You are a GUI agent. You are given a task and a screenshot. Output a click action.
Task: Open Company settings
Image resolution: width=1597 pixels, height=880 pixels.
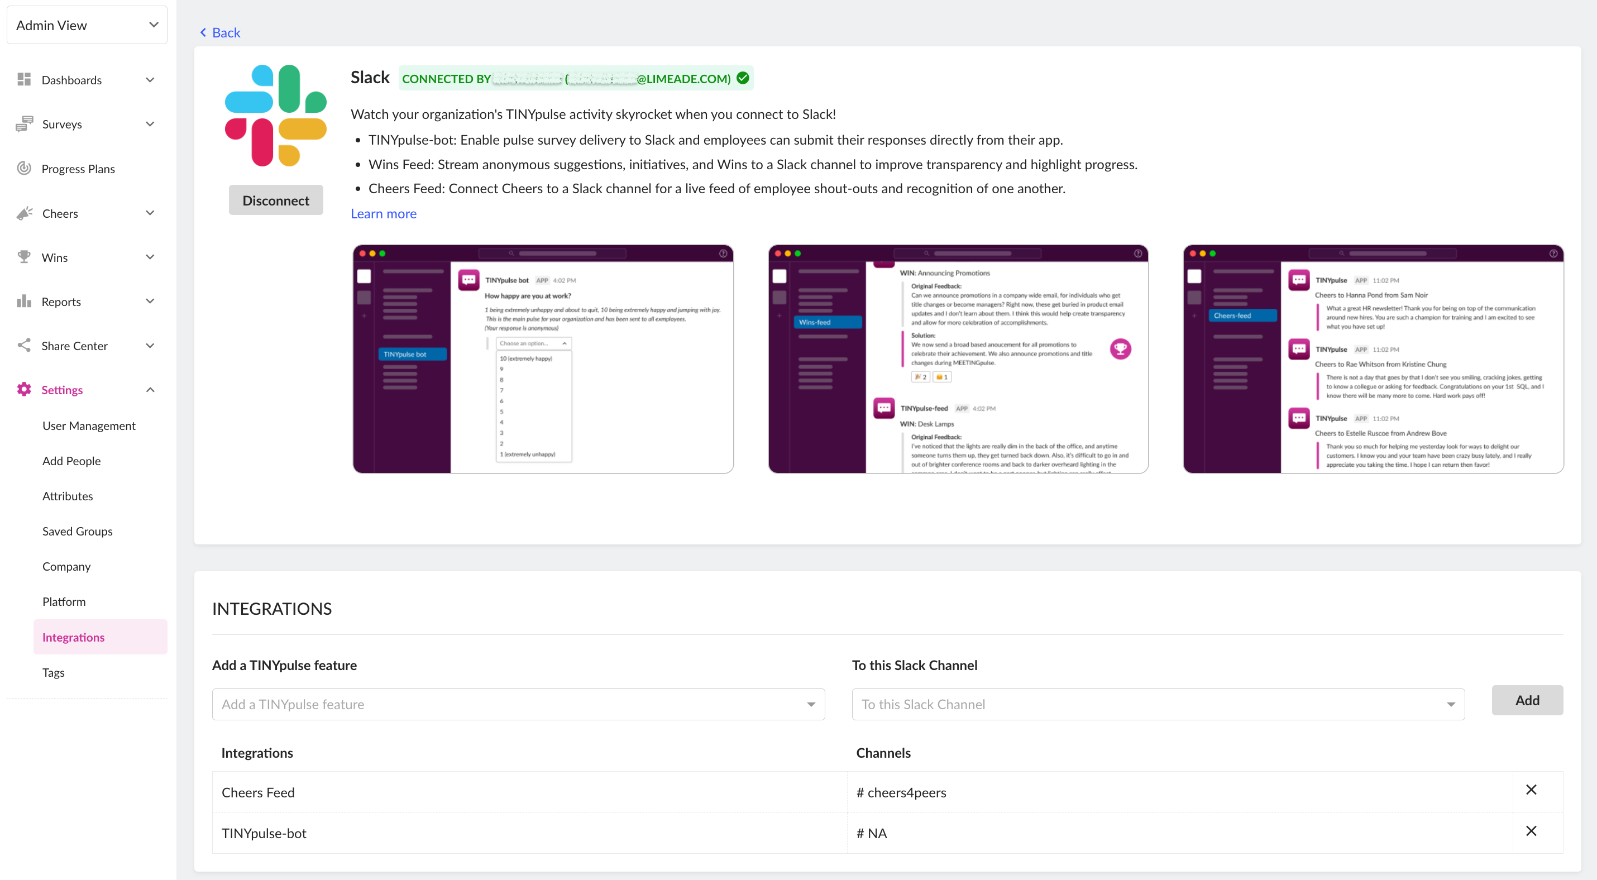[x=66, y=566]
